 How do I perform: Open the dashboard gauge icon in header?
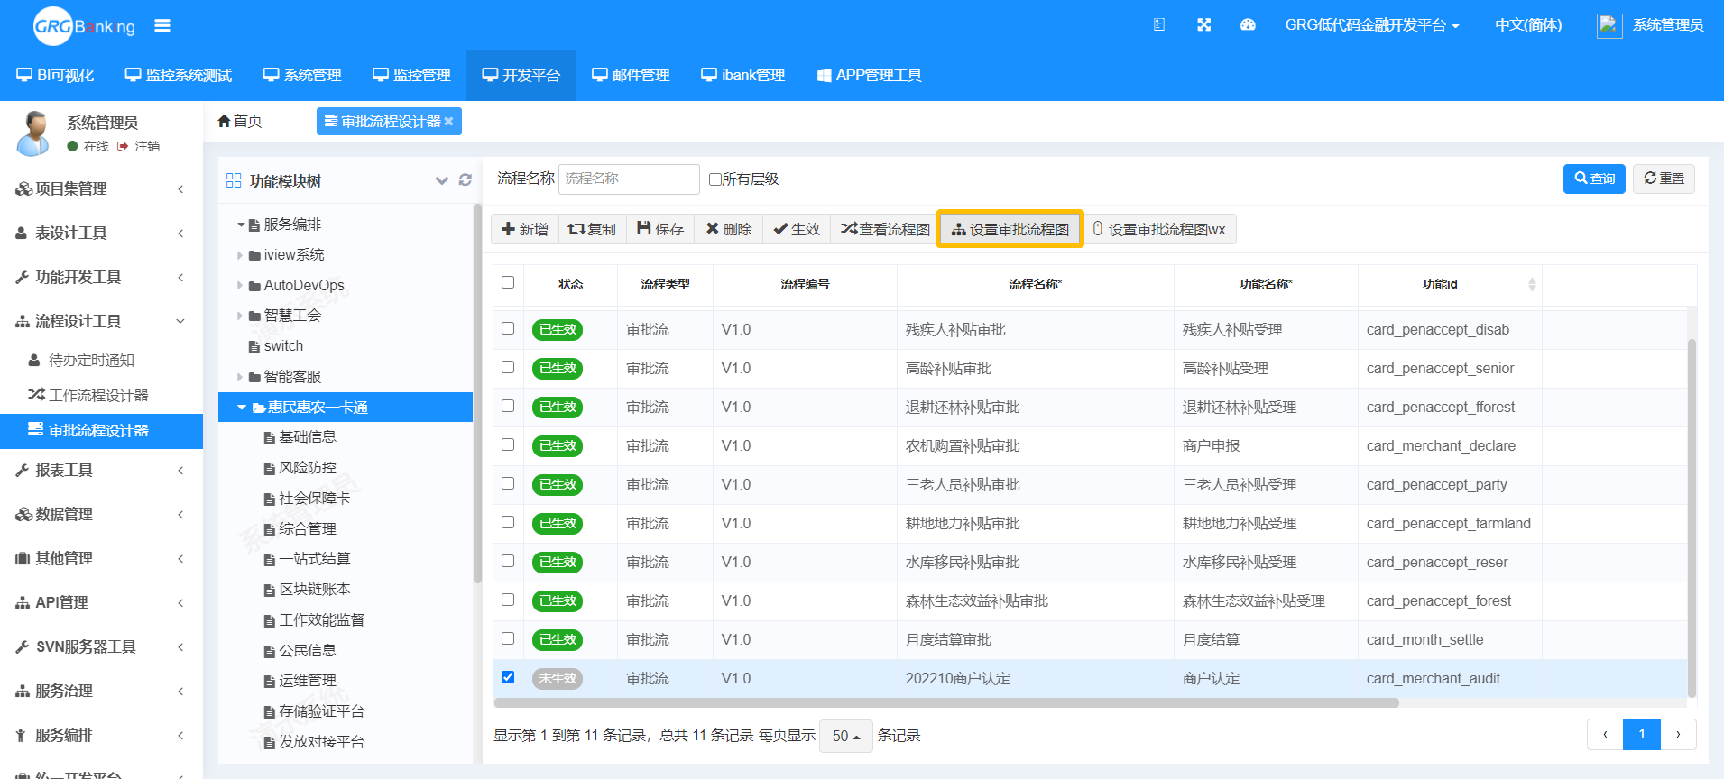tap(1248, 25)
